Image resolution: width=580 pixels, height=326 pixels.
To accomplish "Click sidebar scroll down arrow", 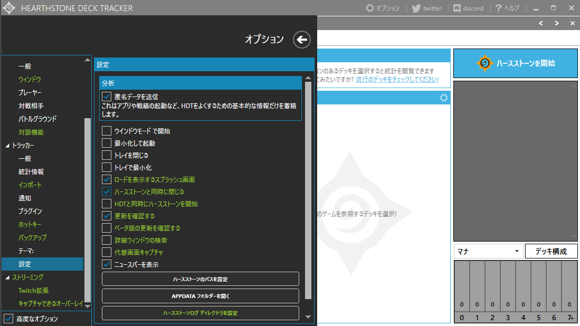I will click(x=88, y=306).
